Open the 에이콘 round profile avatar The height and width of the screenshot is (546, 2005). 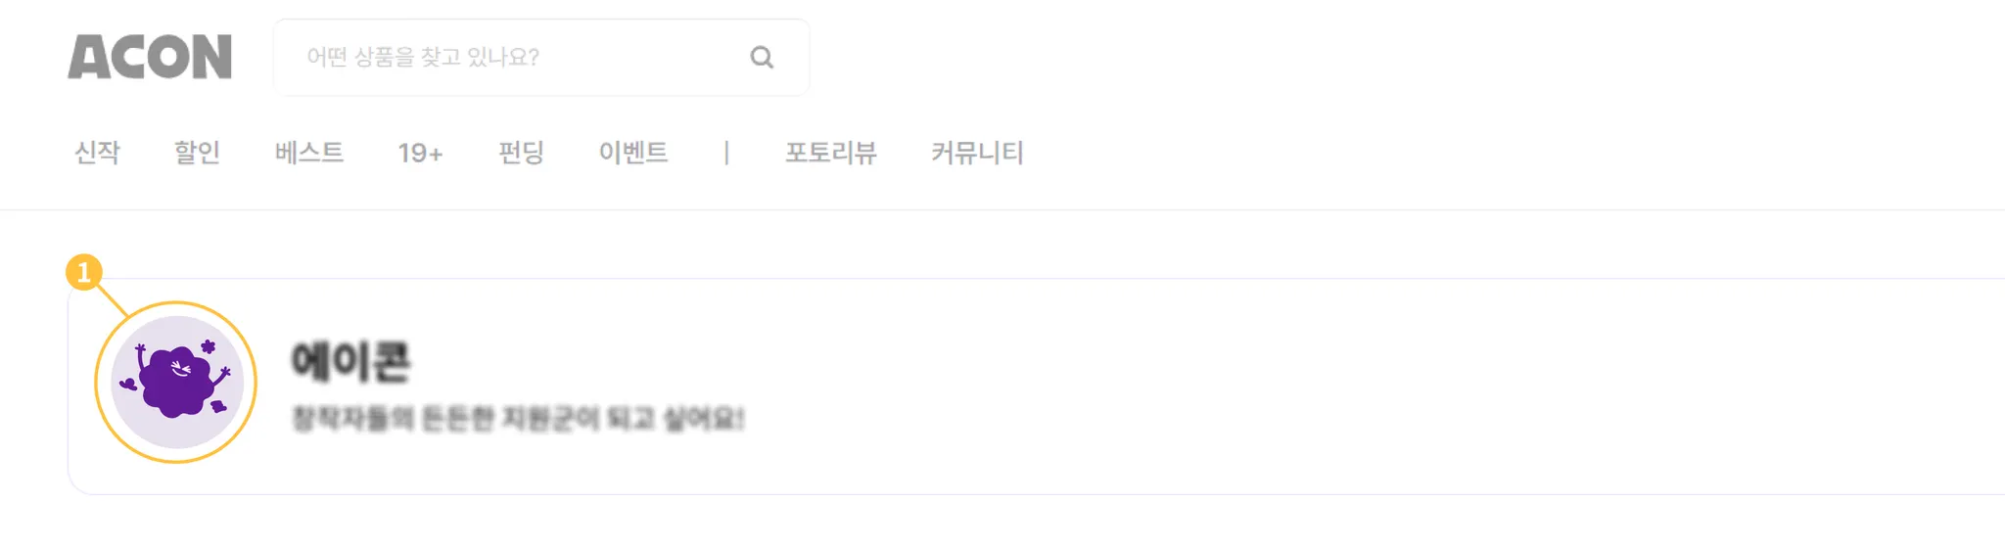pyautogui.click(x=176, y=382)
